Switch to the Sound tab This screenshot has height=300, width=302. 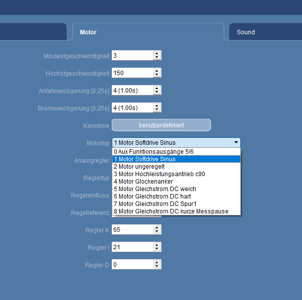tap(246, 32)
